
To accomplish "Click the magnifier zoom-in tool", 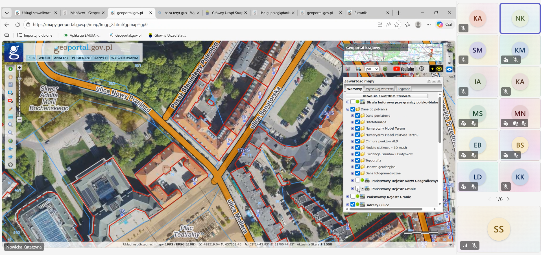I will 10,125.
